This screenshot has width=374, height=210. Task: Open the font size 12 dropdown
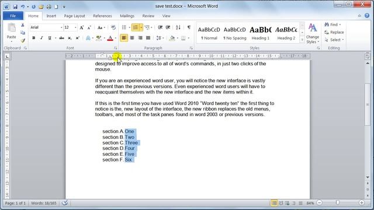click(75, 27)
